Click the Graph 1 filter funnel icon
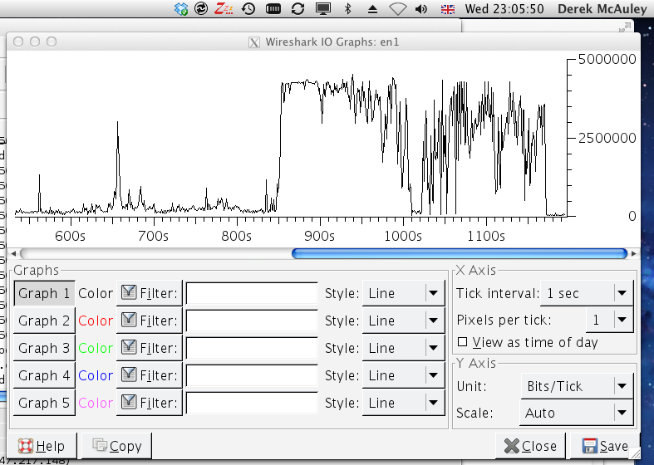This screenshot has width=654, height=465. [129, 292]
